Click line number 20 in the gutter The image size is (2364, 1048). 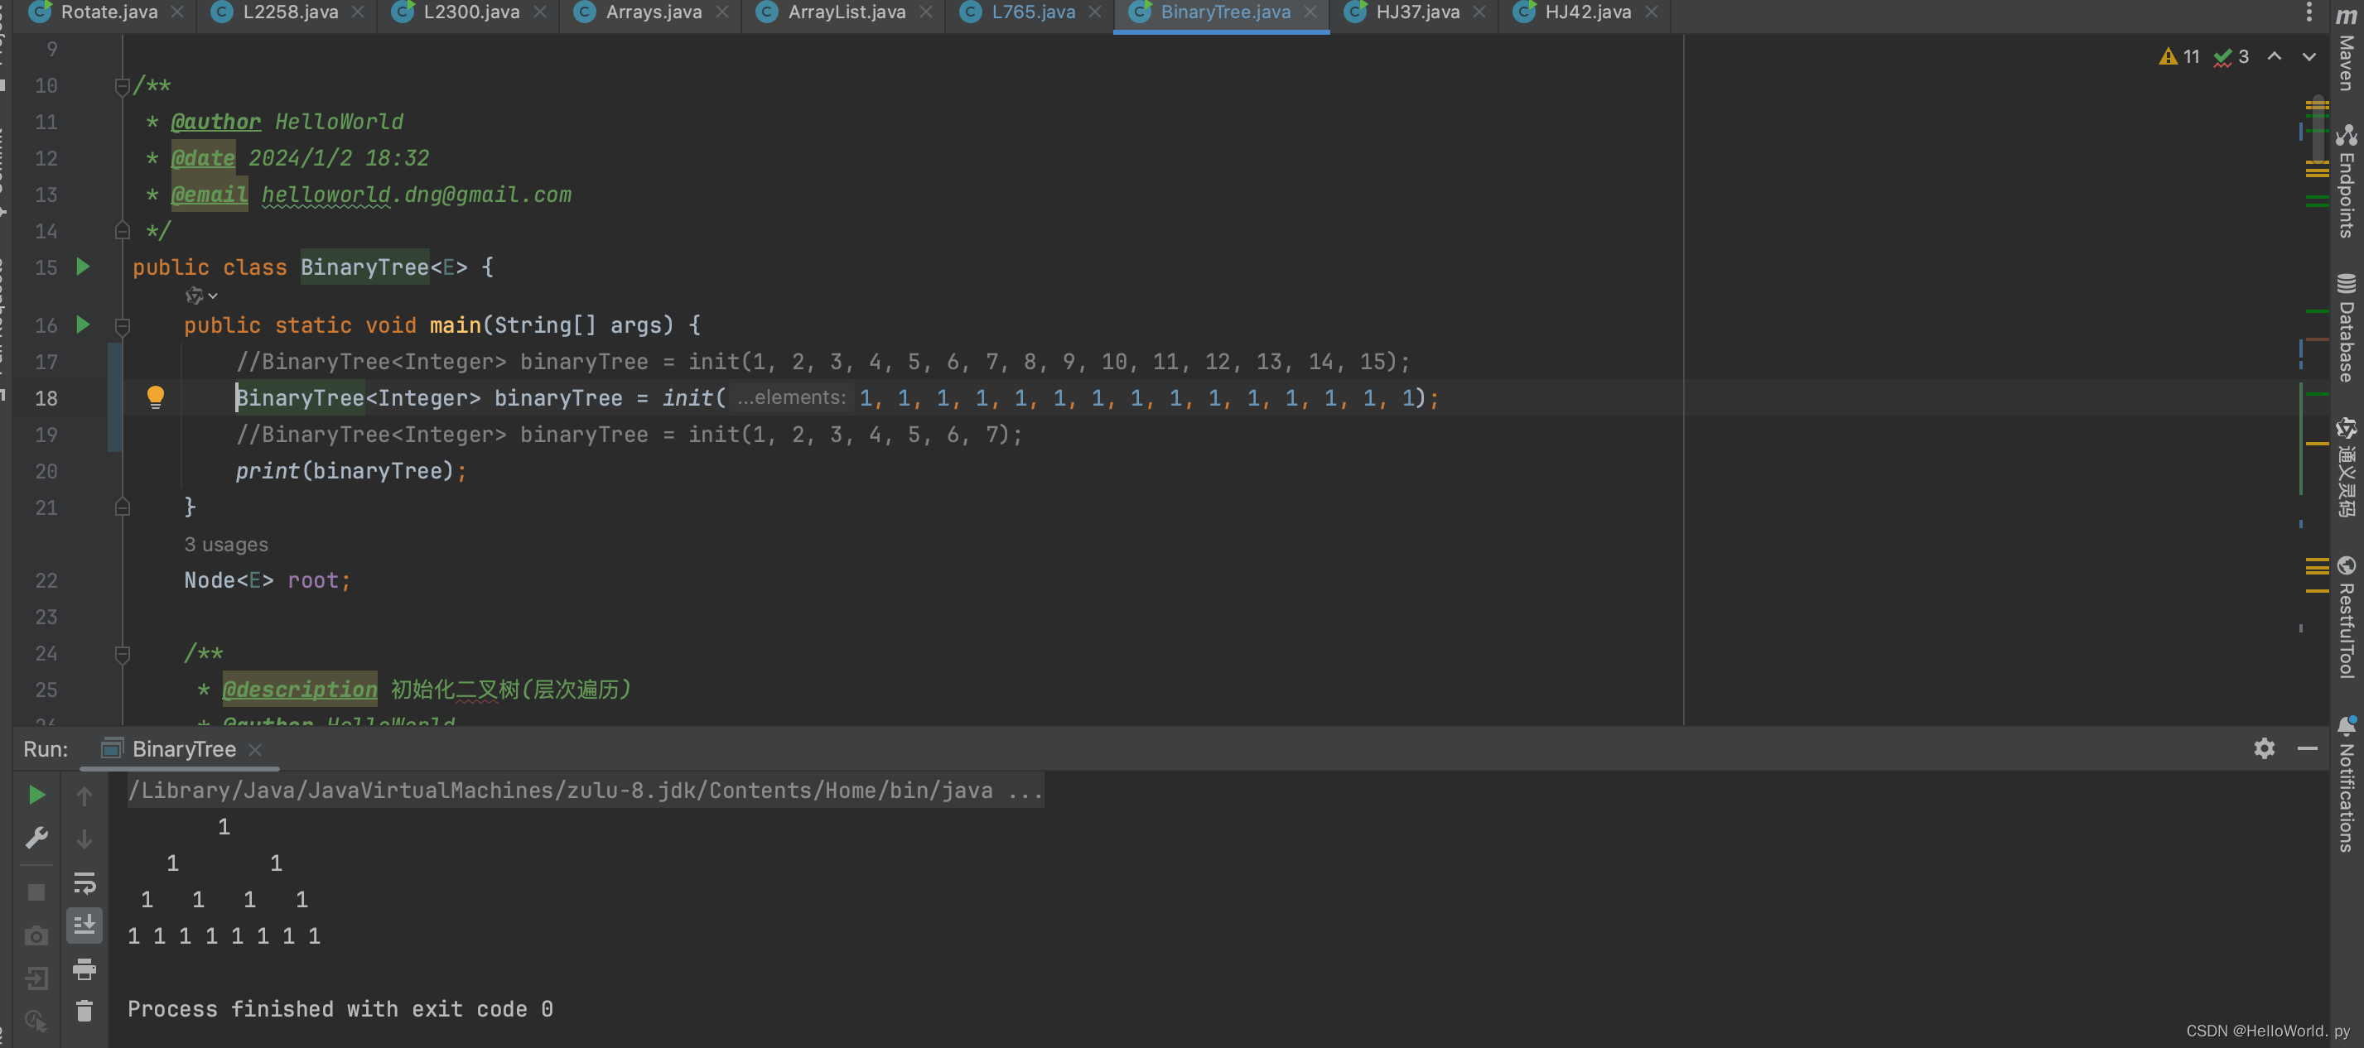tap(46, 471)
